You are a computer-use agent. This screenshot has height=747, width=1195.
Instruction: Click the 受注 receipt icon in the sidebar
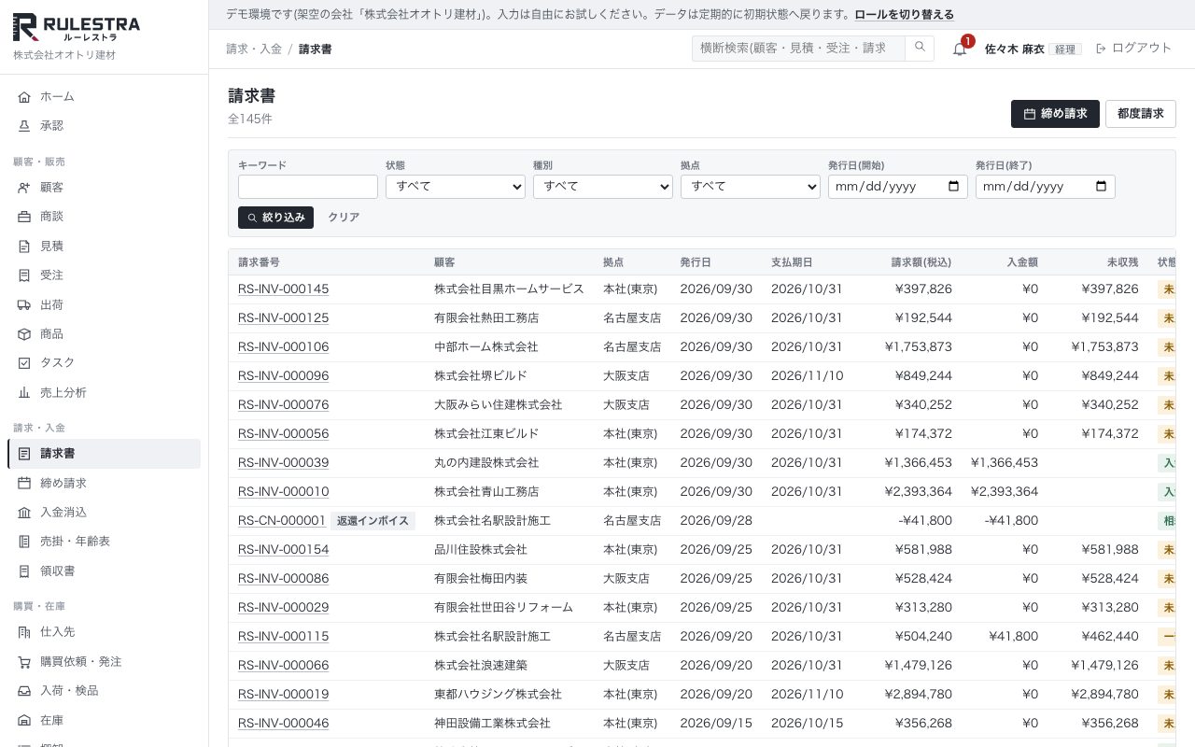[24, 275]
